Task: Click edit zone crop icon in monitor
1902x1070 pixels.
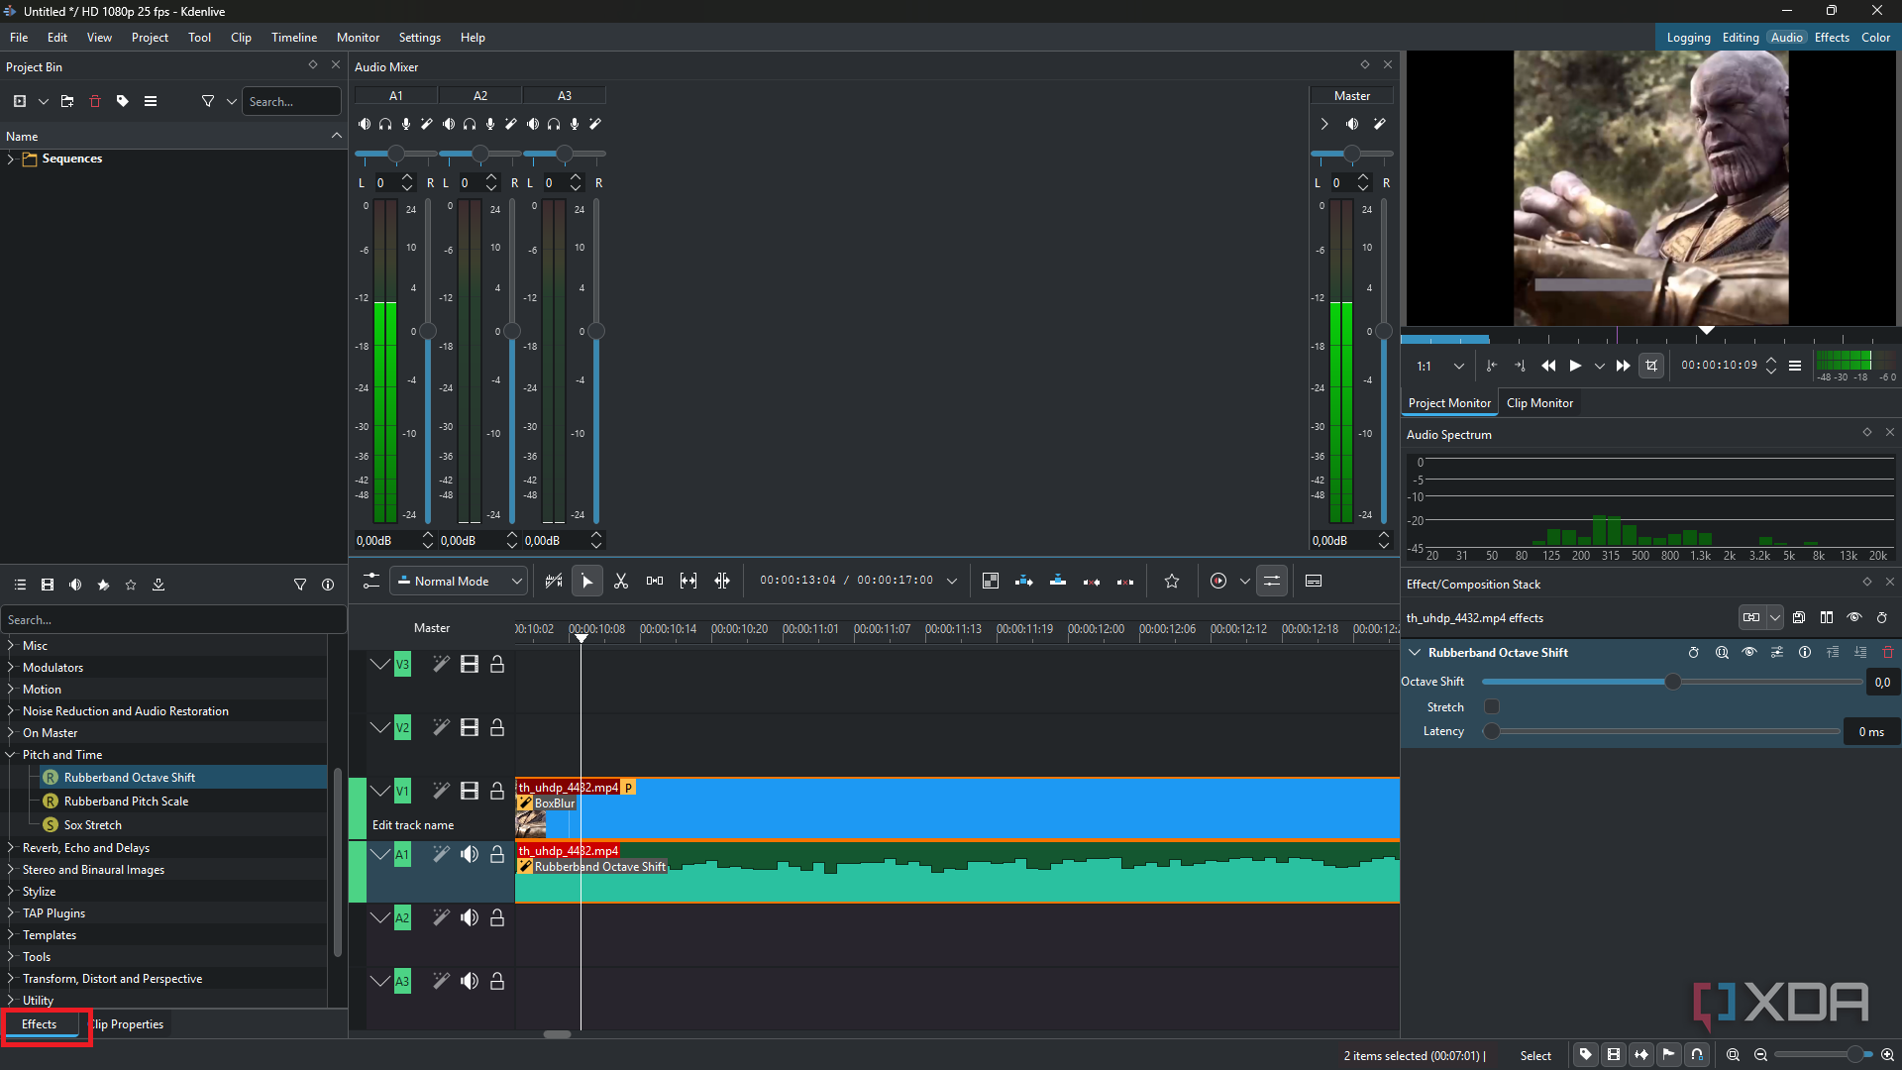Action: point(1651,366)
